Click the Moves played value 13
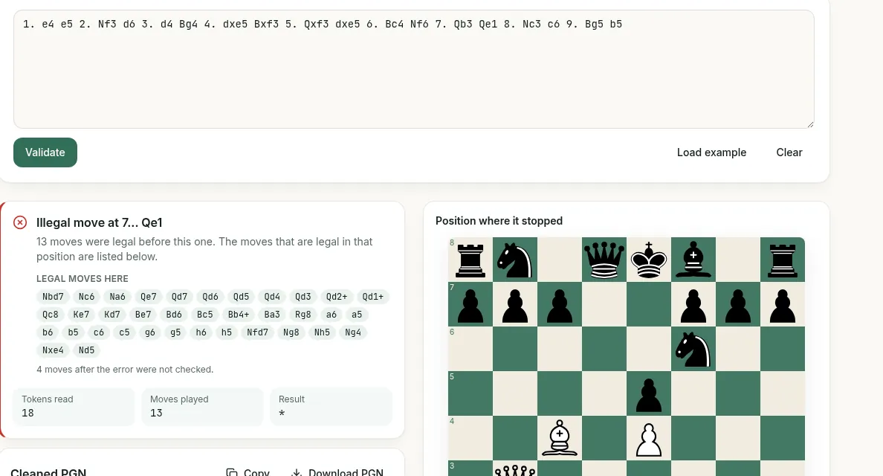This screenshot has width=883, height=476. pyautogui.click(x=157, y=413)
